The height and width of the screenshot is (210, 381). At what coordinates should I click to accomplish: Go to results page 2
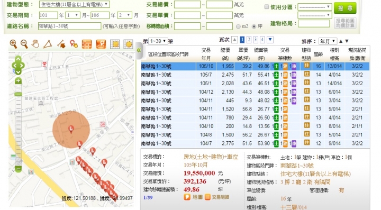pyautogui.click(x=249, y=40)
